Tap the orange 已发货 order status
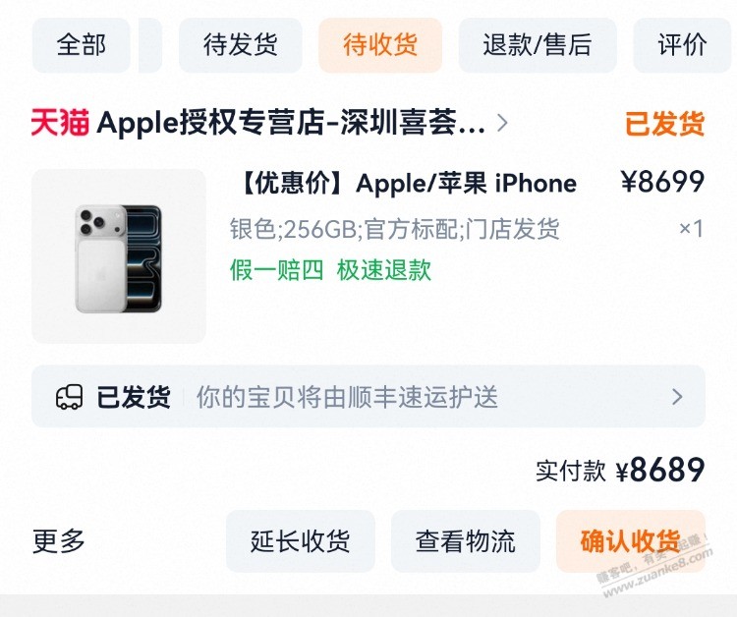 click(664, 124)
